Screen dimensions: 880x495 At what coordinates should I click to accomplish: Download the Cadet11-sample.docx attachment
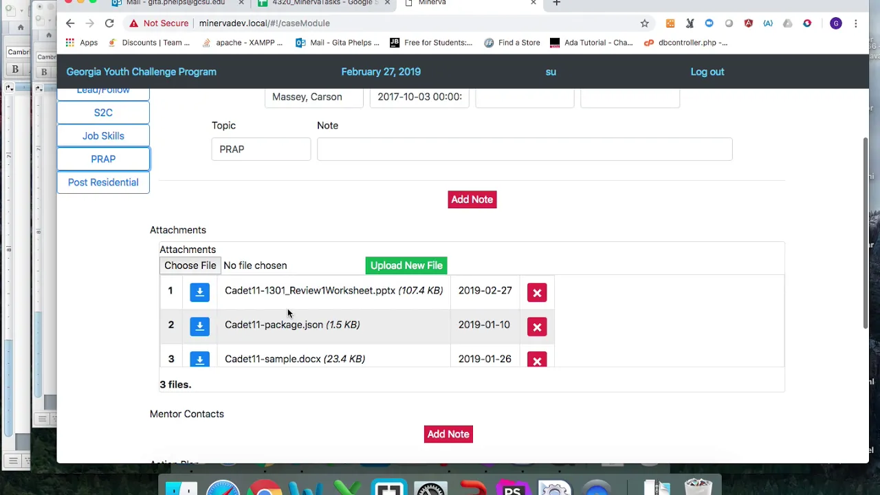pos(199,360)
